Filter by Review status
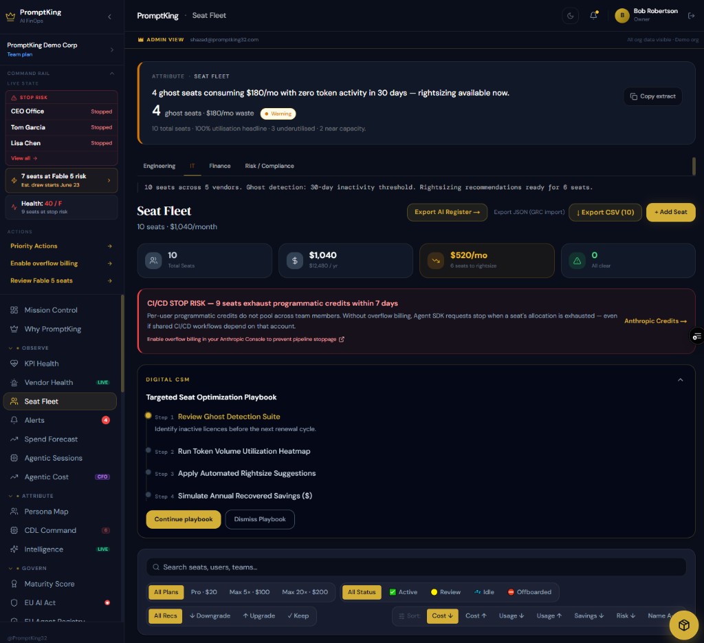This screenshot has width=704, height=643. [x=445, y=592]
